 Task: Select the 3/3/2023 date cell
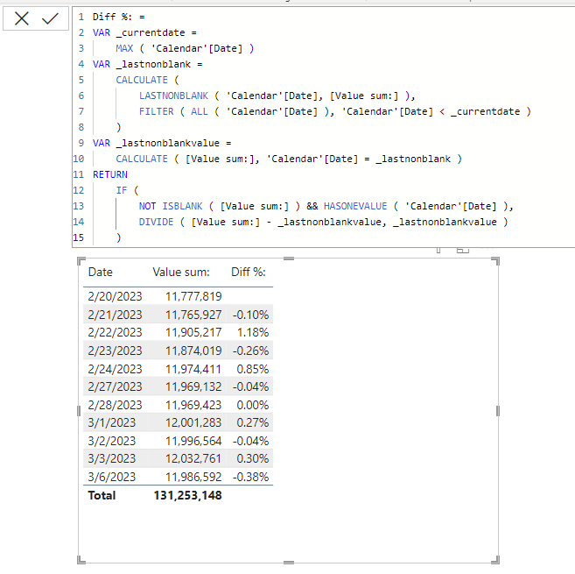coord(111,458)
